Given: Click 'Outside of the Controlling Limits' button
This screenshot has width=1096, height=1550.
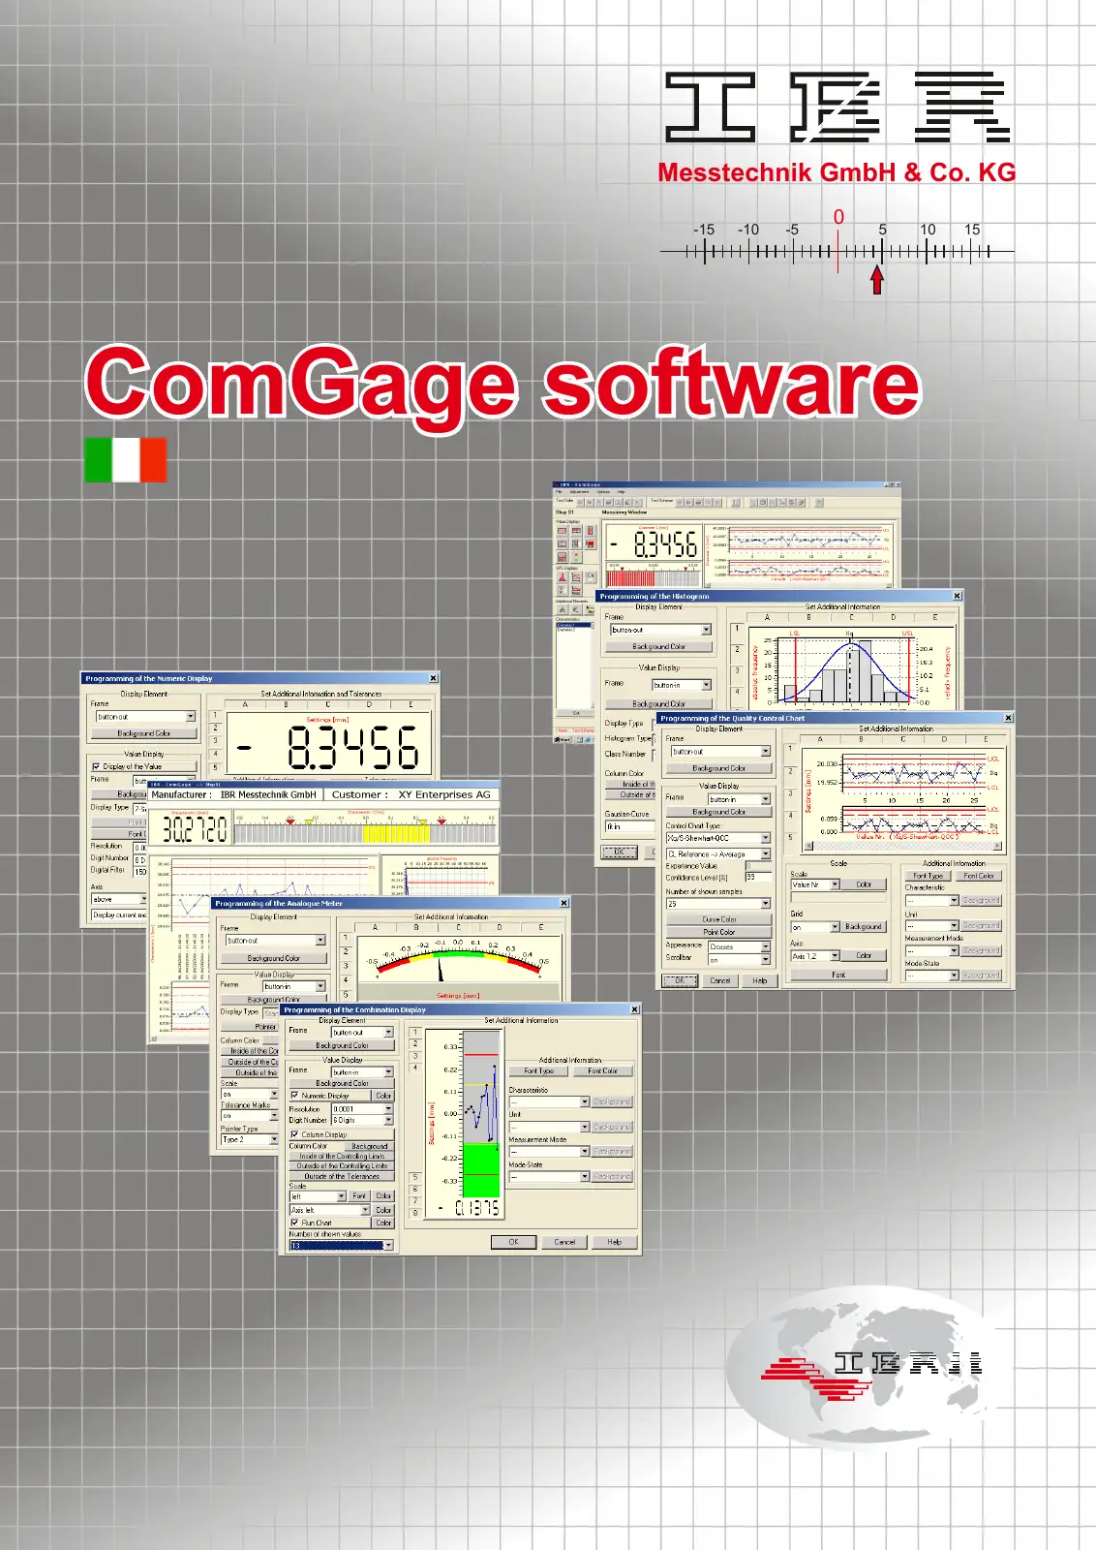Looking at the screenshot, I should coord(342,1166).
